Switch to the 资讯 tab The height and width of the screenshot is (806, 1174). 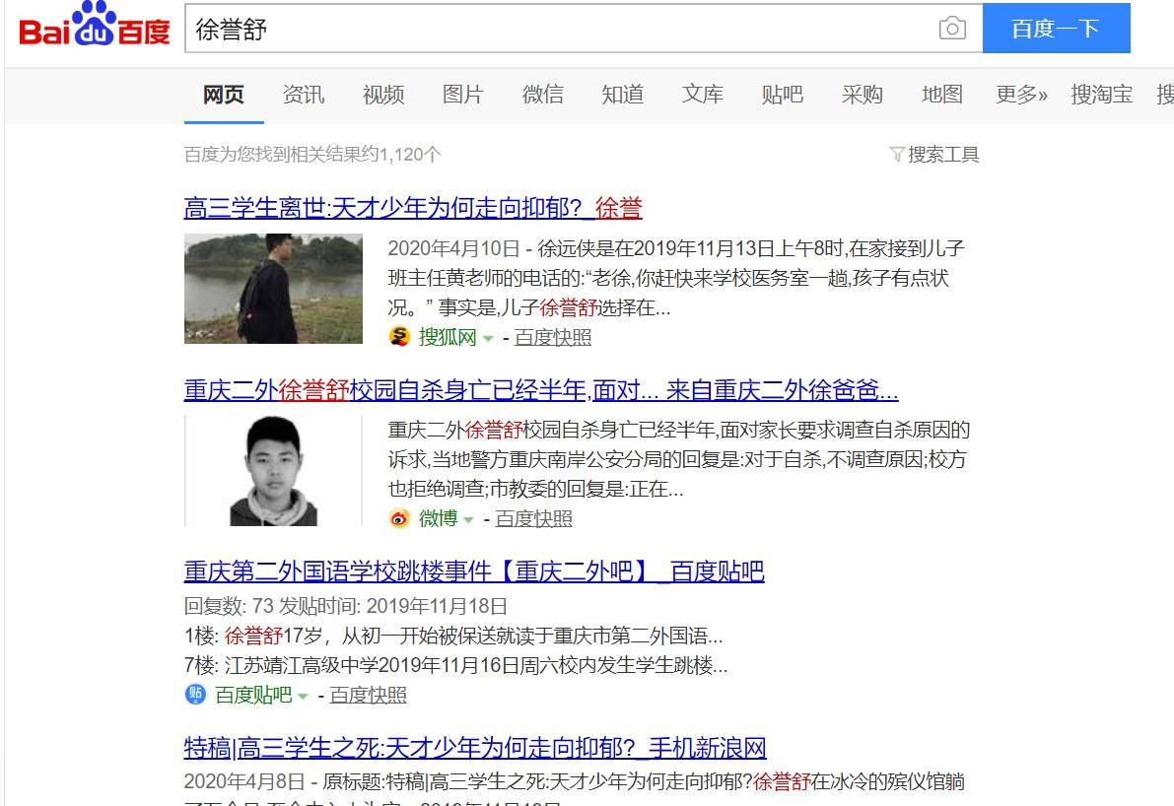304,95
